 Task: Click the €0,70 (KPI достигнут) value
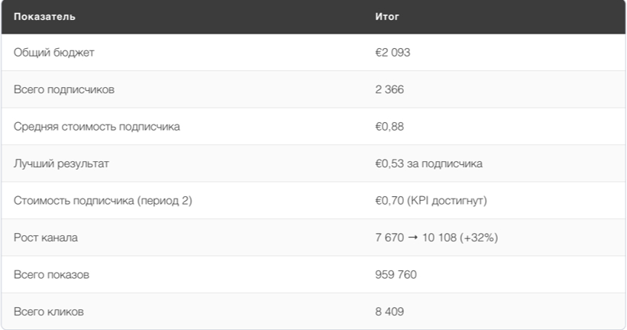(x=431, y=200)
